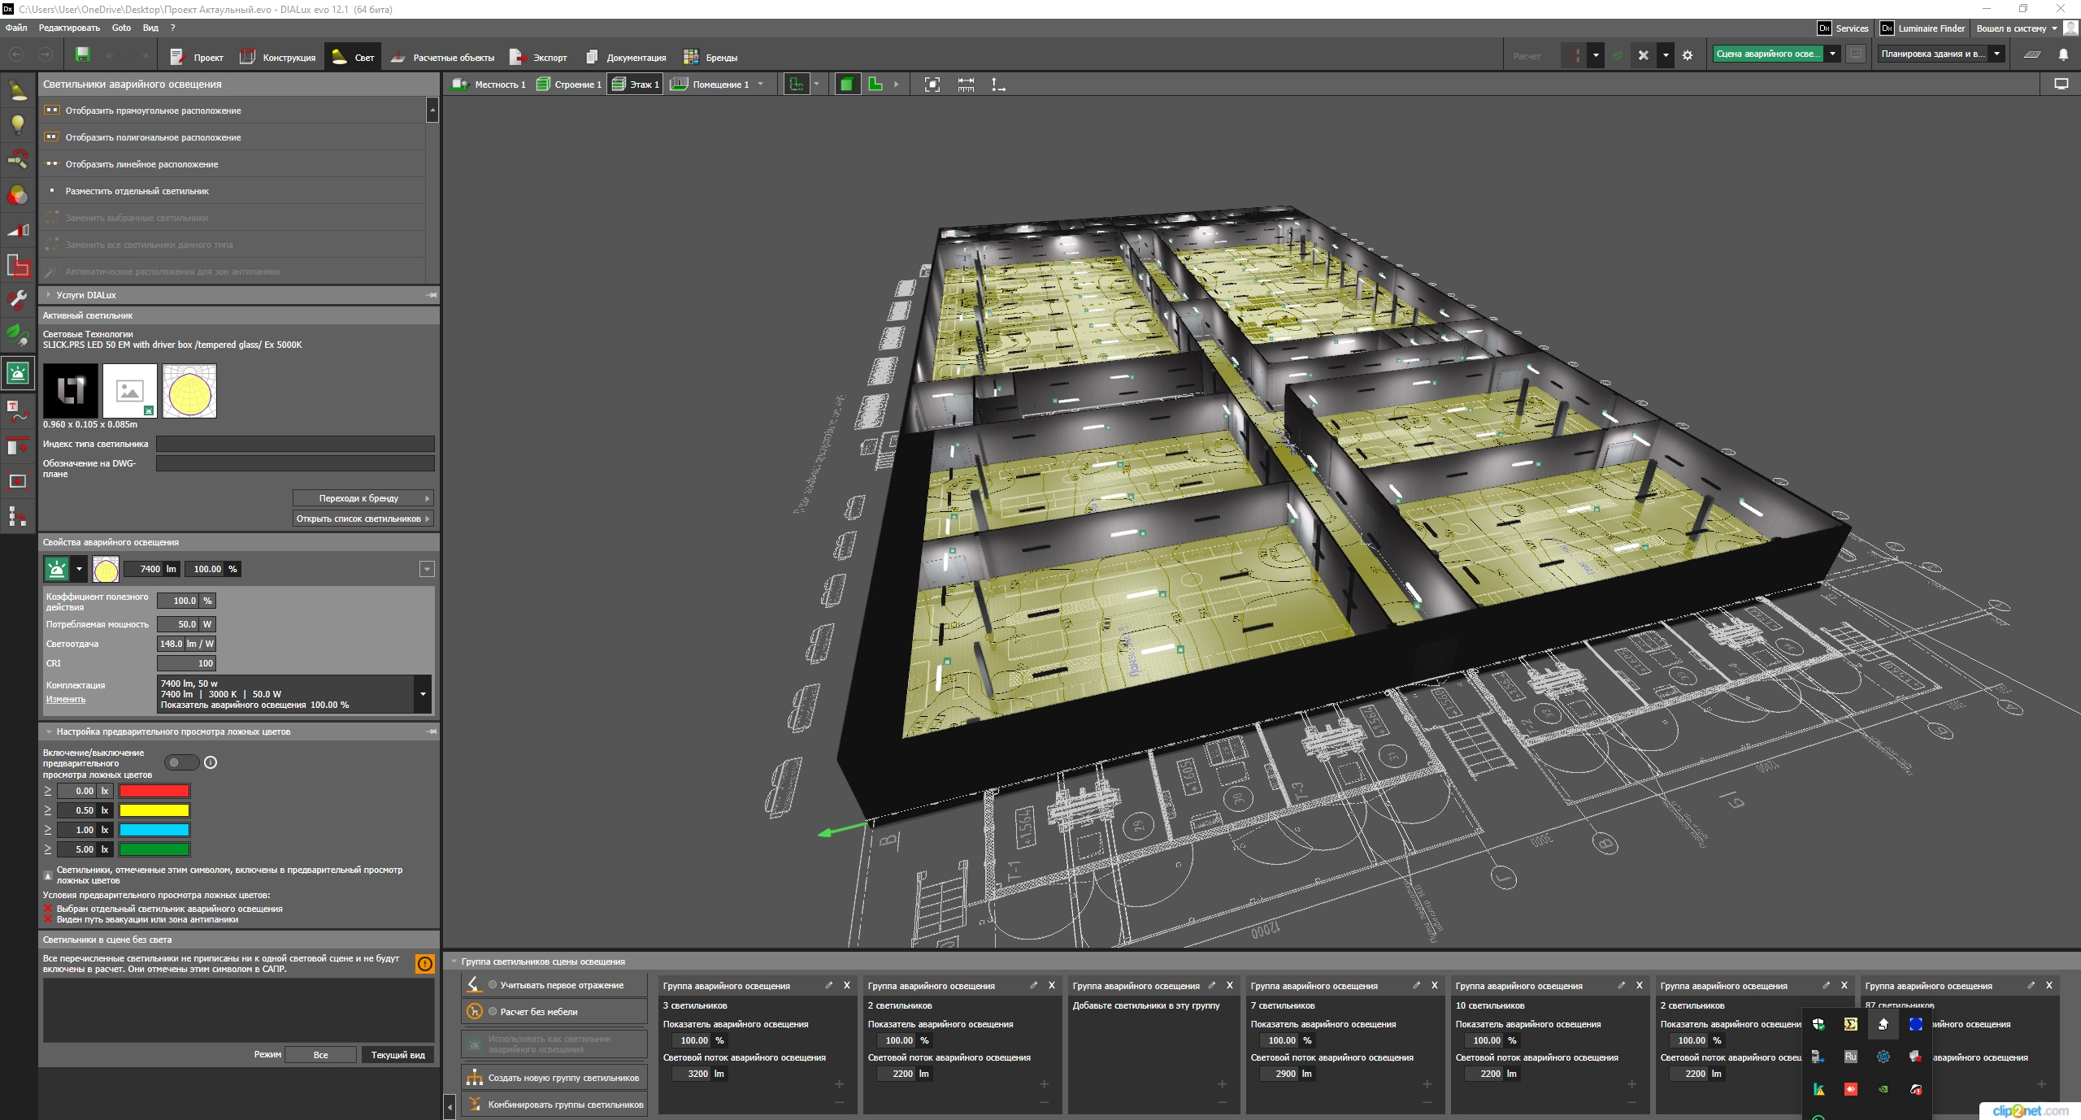Image resolution: width=2081 pixels, height=1120 pixels.
Task: Select Расчет без мебели radio button
Action: pyautogui.click(x=493, y=1012)
